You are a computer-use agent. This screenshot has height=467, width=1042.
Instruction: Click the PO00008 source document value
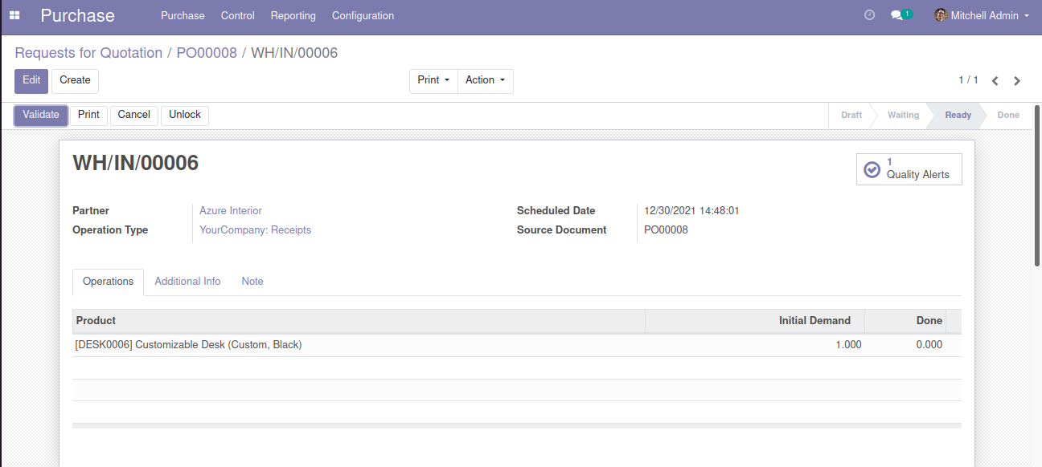[x=666, y=230]
